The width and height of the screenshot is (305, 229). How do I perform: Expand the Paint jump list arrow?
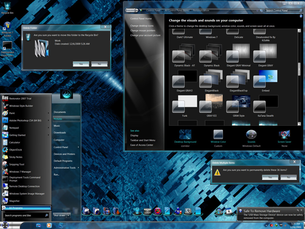click(x=48, y=113)
